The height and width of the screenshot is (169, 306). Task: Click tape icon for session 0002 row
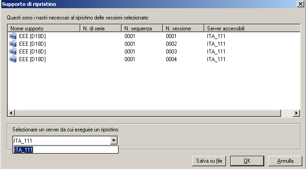(x=13, y=44)
